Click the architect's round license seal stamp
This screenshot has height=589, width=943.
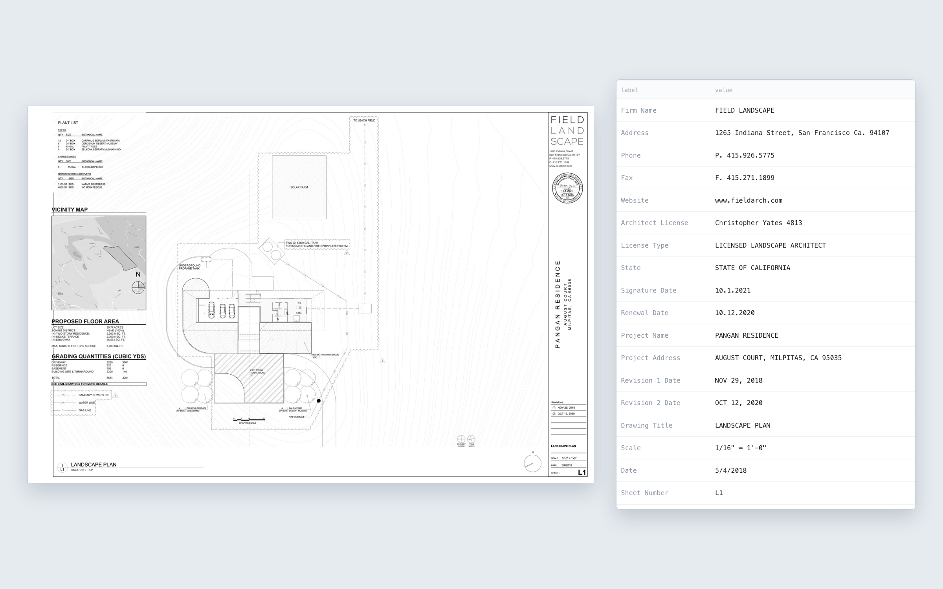[567, 188]
